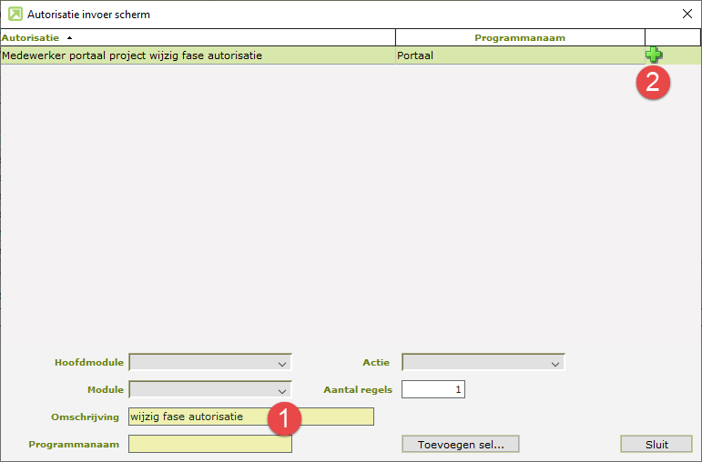Open the Actie dropdown list

pos(483,363)
